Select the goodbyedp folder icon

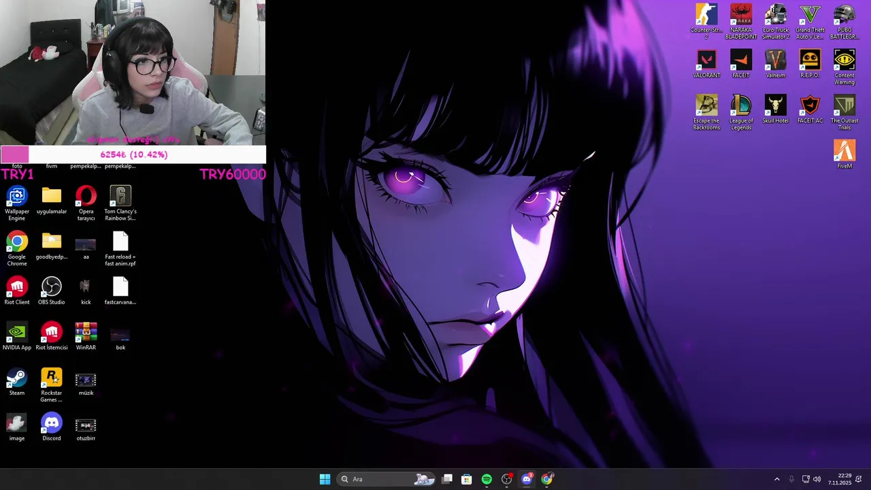pyautogui.click(x=52, y=246)
